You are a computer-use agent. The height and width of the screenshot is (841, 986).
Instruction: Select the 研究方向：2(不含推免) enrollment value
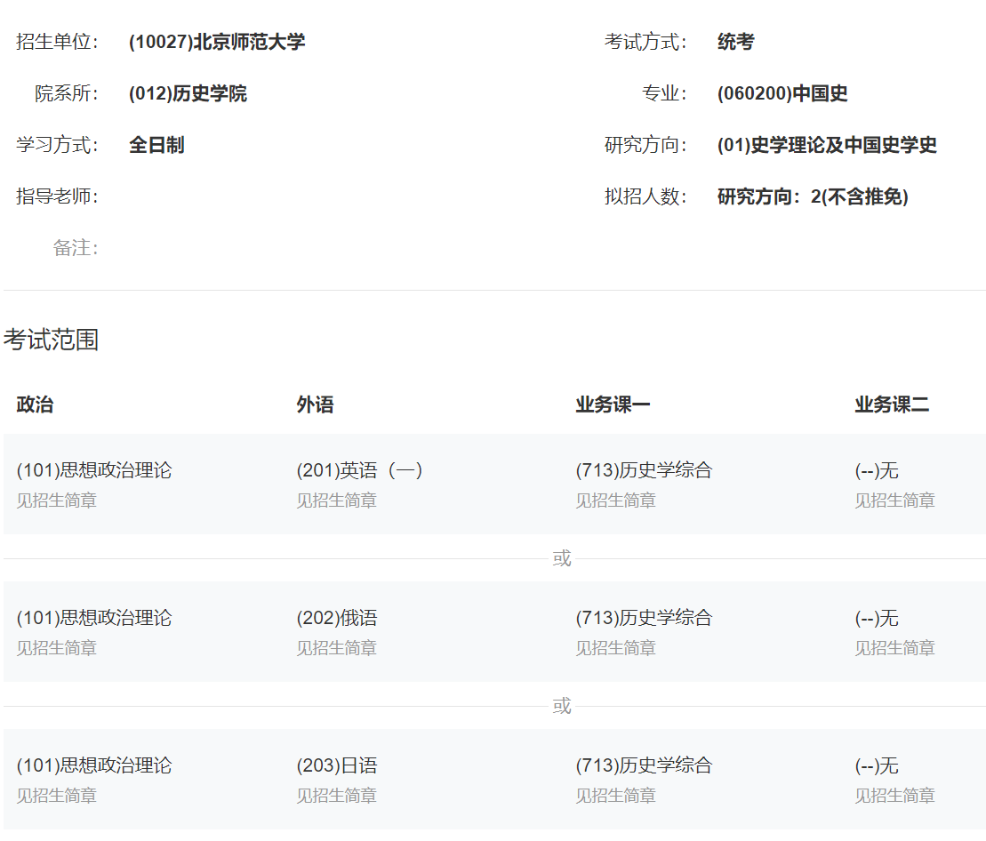[x=813, y=196]
